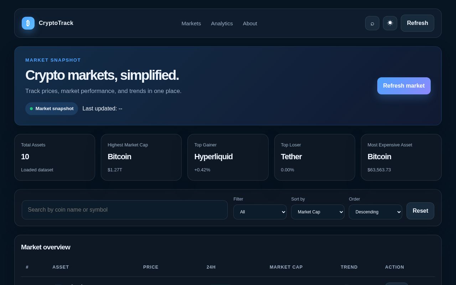Open the Top Loser Tether card
The width and height of the screenshot is (456, 285).
[315, 157]
